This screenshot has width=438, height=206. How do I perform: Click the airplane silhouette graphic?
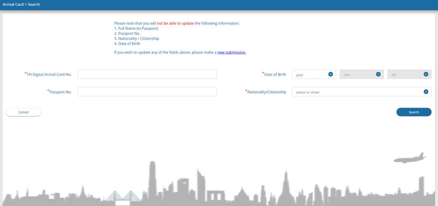pos(410,158)
